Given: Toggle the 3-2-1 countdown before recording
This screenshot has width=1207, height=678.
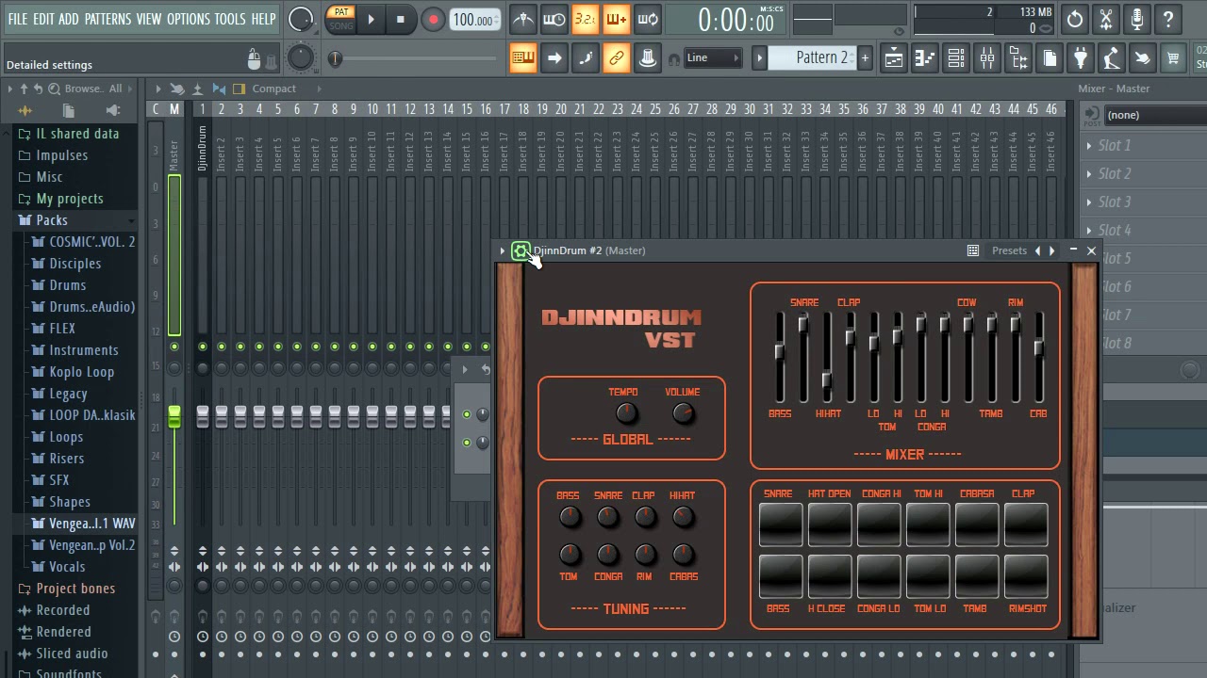Looking at the screenshot, I should point(585,19).
